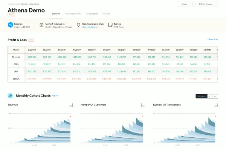
Task: Switch to the Financial Summary tab
Action: (73, 14)
